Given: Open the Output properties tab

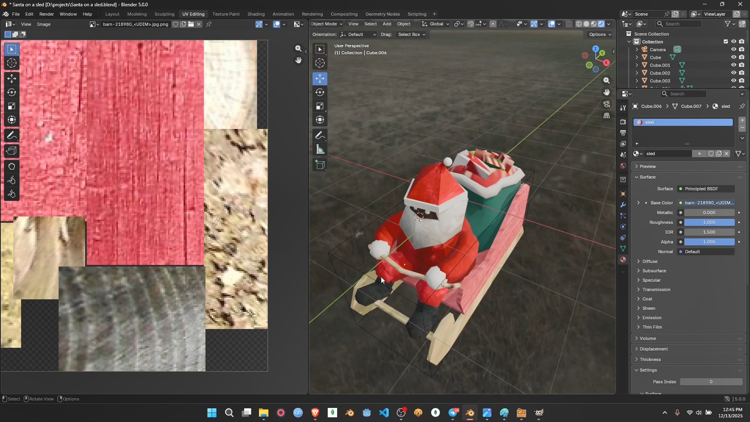Looking at the screenshot, I should (623, 133).
